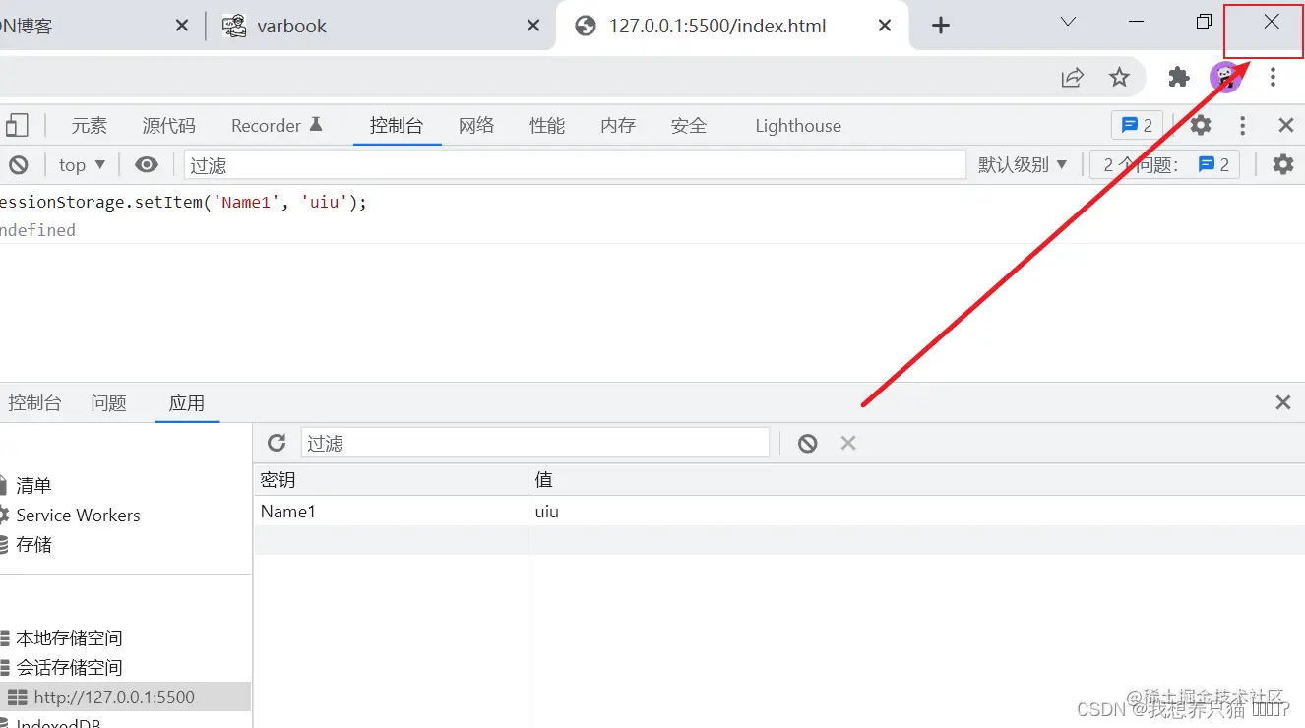Focus the console 过滤 input field

click(575, 164)
